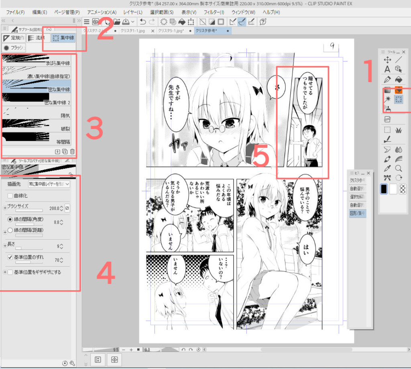Open the ファイル(F) menu
411x369 pixels.
click(15, 12)
